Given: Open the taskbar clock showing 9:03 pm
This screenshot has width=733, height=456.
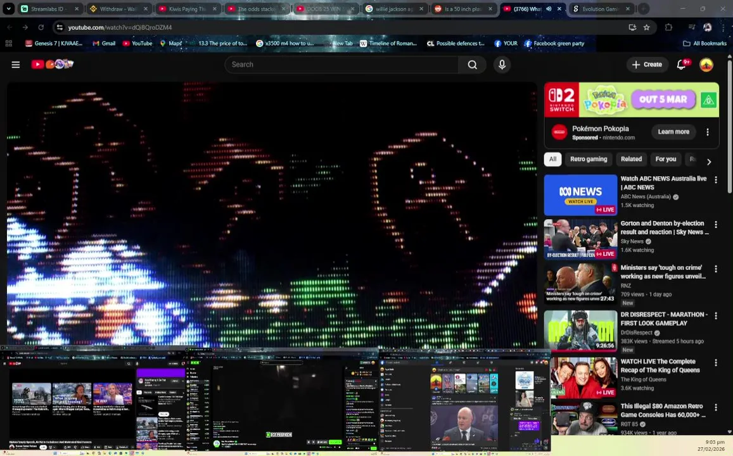Looking at the screenshot, I should point(711,445).
